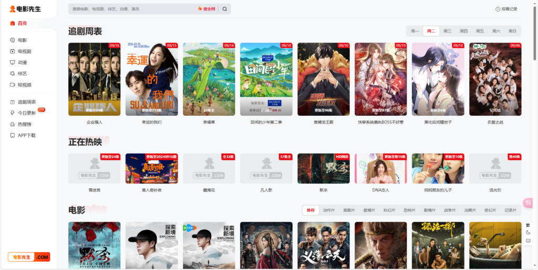Image resolution: width=538 pixels, height=270 pixels.
Task: Click the pink language translate button
Action: (x=528, y=202)
